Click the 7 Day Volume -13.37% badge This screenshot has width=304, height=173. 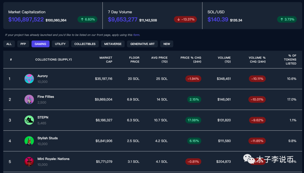185,19
